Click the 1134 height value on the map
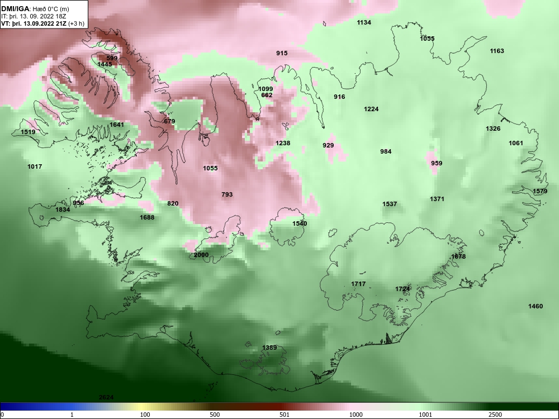 (x=364, y=22)
